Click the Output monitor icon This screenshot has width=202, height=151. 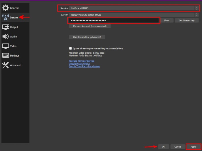click(5, 27)
